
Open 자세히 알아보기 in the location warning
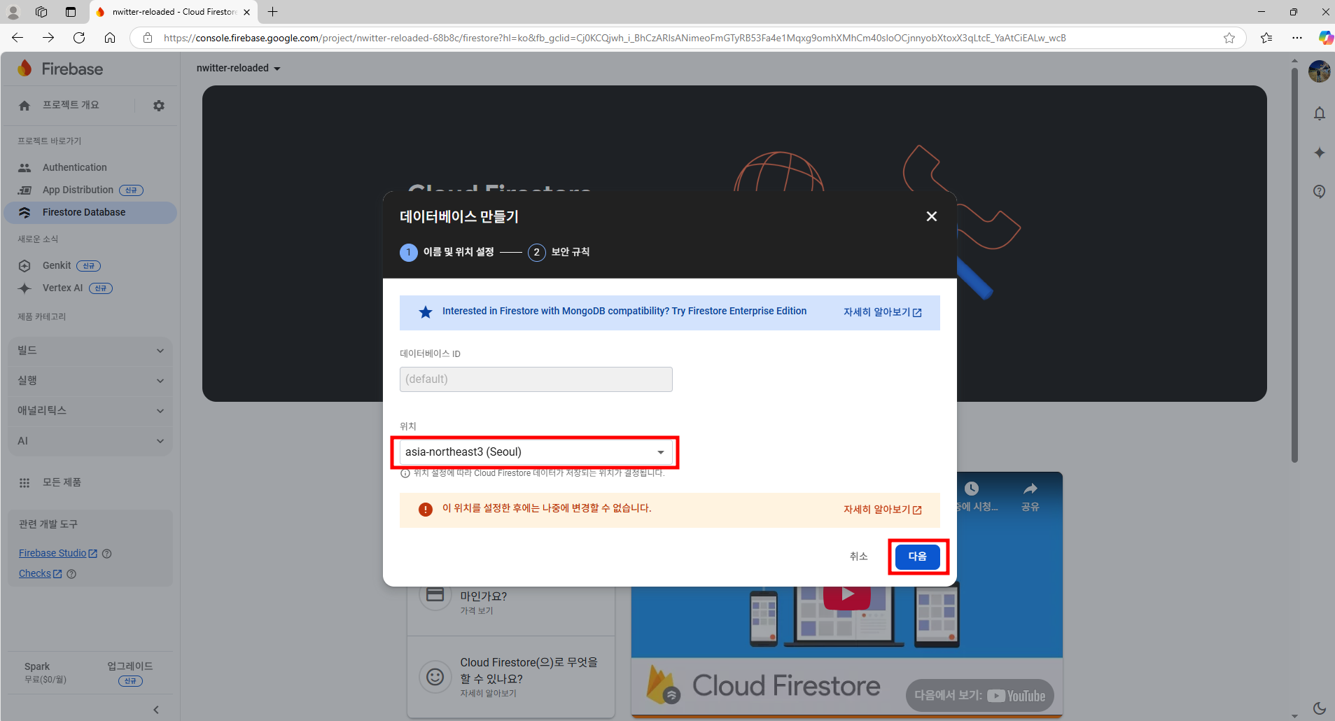point(882,510)
